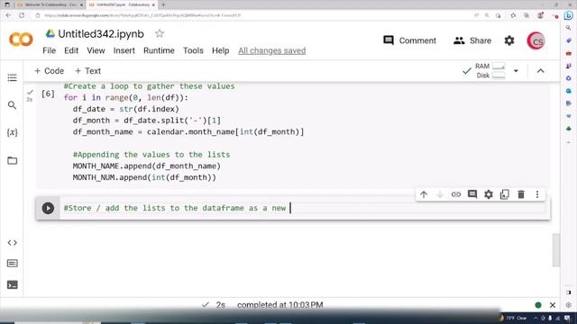Close the bottom status bar
577x324 pixels.
(x=553, y=305)
